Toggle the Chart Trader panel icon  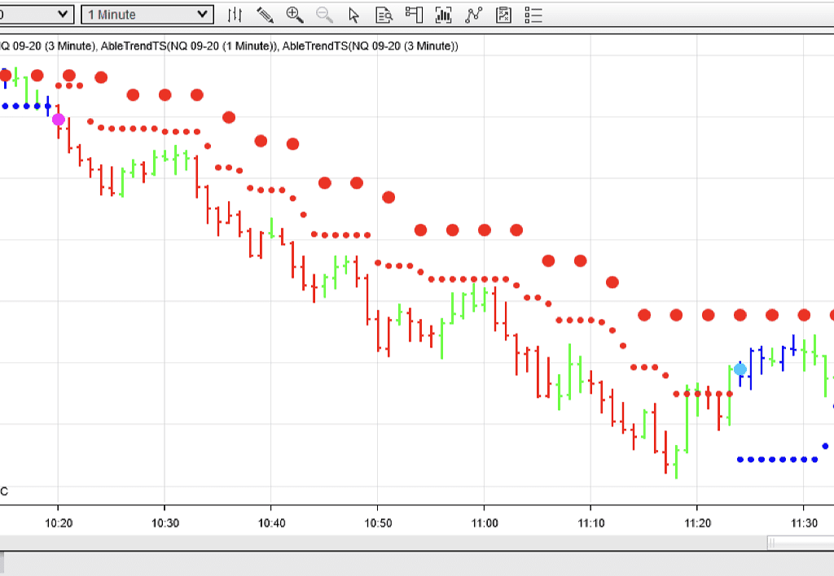(414, 15)
